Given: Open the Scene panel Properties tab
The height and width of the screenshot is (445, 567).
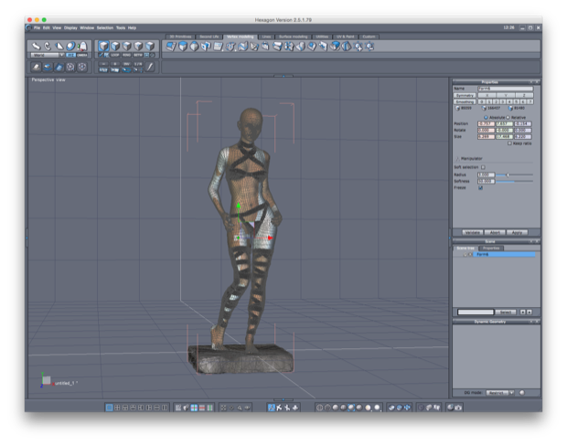Looking at the screenshot, I should click(x=491, y=249).
